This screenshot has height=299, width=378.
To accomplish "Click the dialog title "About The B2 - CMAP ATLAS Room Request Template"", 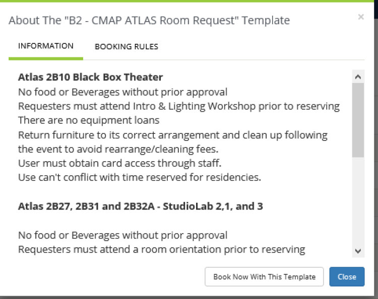I will (149, 20).
